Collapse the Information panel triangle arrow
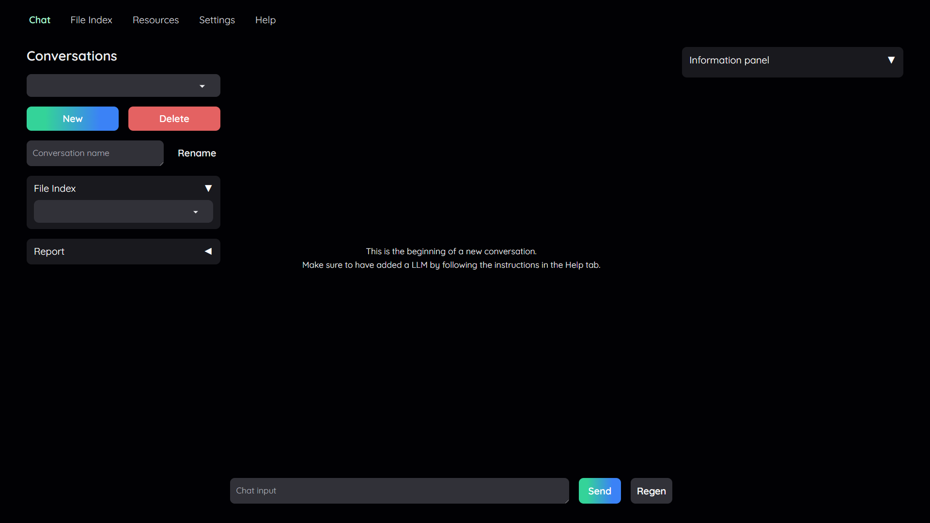 (891, 60)
